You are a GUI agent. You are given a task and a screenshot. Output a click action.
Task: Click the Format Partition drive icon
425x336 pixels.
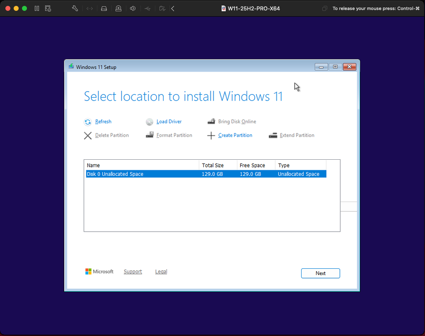[150, 135]
